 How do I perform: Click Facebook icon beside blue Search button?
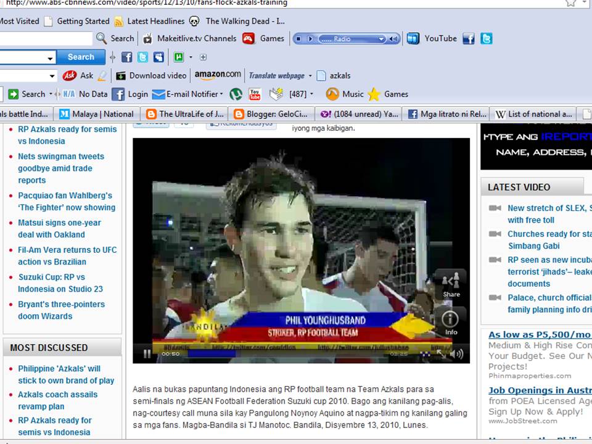click(x=126, y=57)
